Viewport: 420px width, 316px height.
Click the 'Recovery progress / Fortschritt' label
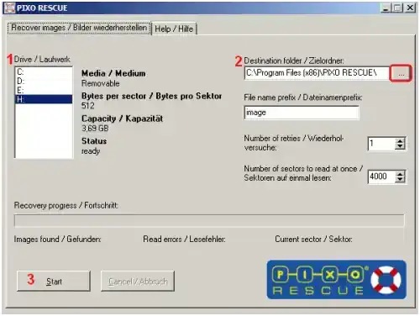tap(66, 205)
